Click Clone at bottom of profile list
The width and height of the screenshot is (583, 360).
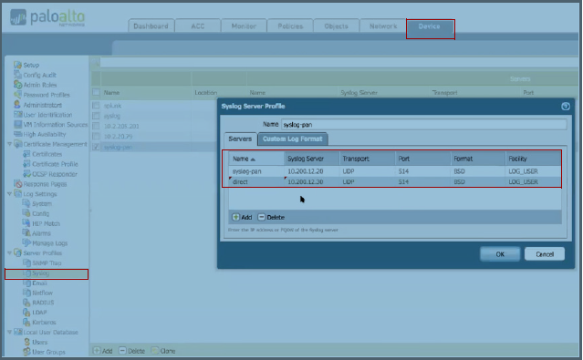[163, 351]
